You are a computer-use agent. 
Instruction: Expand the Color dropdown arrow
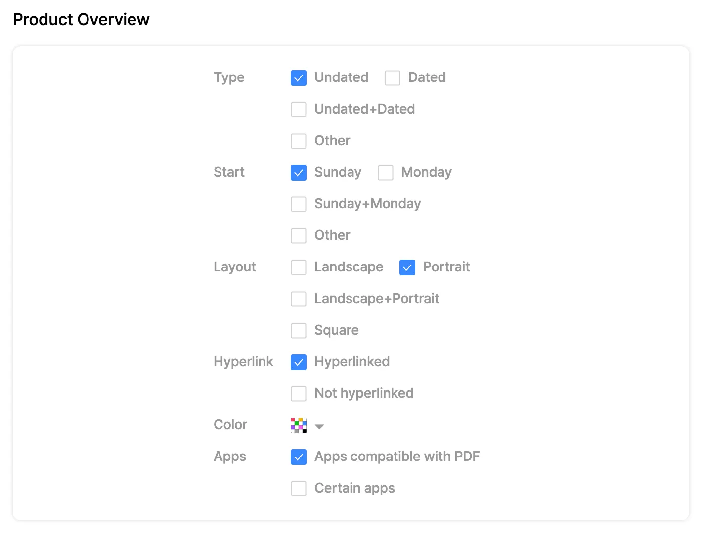tap(319, 427)
